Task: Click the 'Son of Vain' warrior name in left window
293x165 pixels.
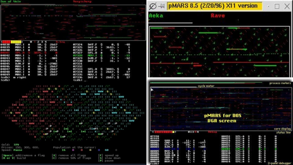Action: click(11, 1)
